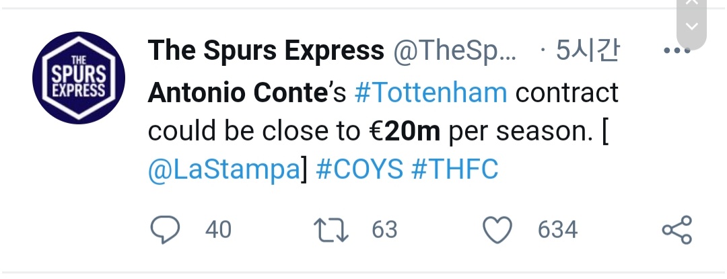
Task: Retweet using the arrows icon
Action: coord(331,229)
